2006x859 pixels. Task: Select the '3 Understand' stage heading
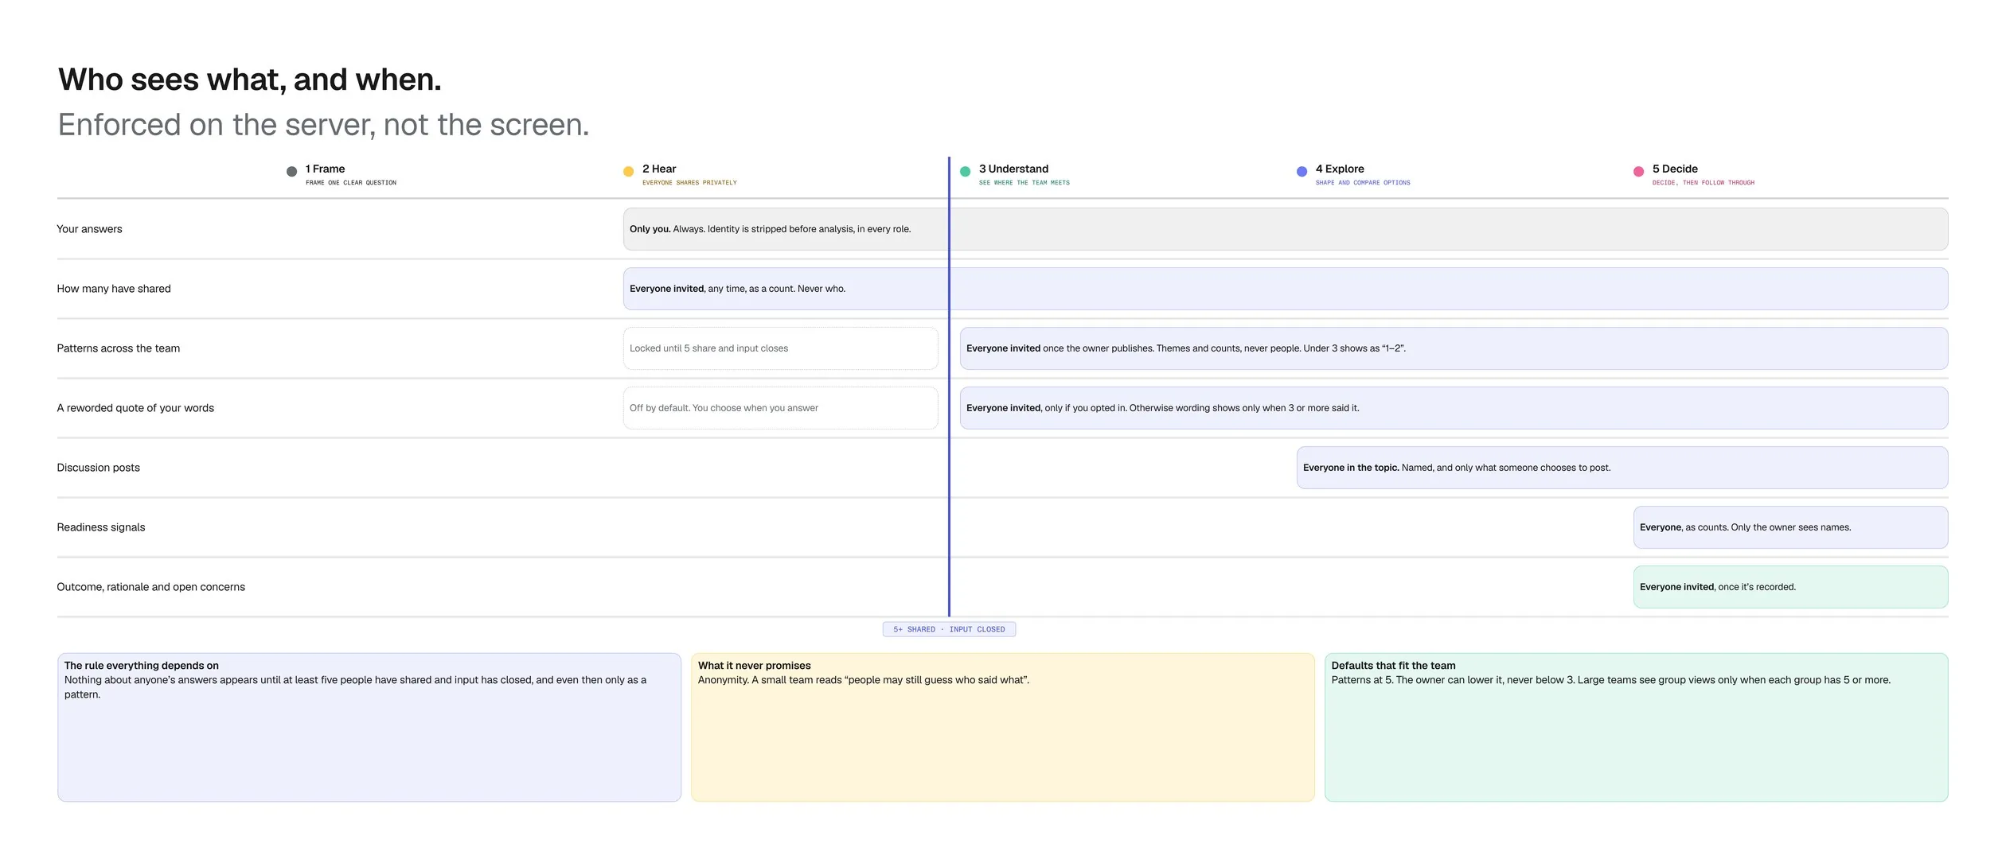click(x=1013, y=169)
